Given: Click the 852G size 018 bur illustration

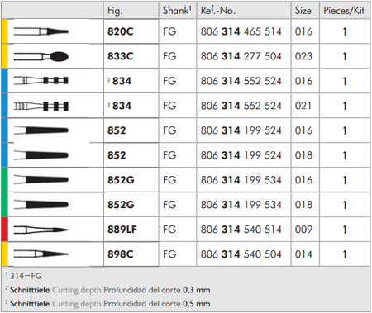Looking at the screenshot, I should [x=41, y=205].
